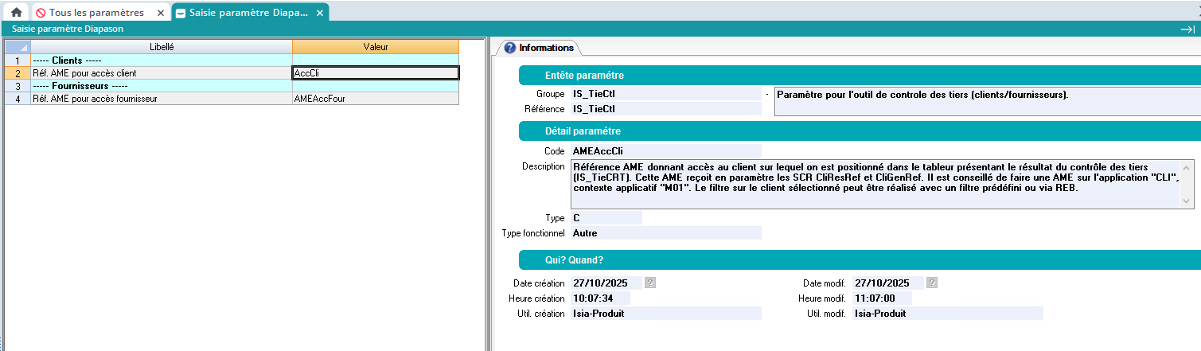Collapse the information panel with arrow icon
The height and width of the screenshot is (351, 1201).
1187,29
